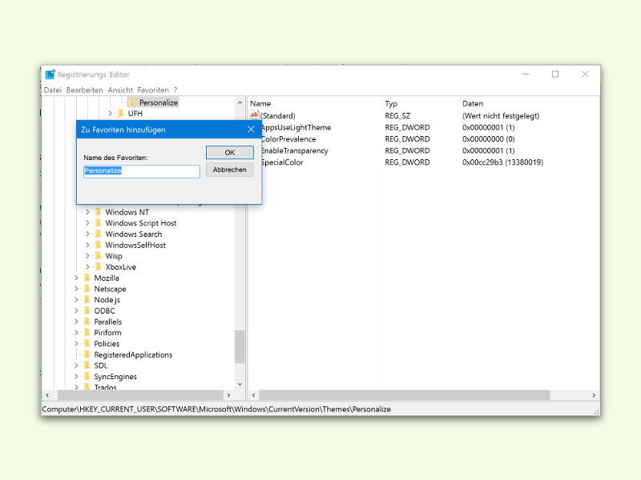Image resolution: width=641 pixels, height=480 pixels.
Task: Expand the Parallels key
Action: [x=76, y=322]
